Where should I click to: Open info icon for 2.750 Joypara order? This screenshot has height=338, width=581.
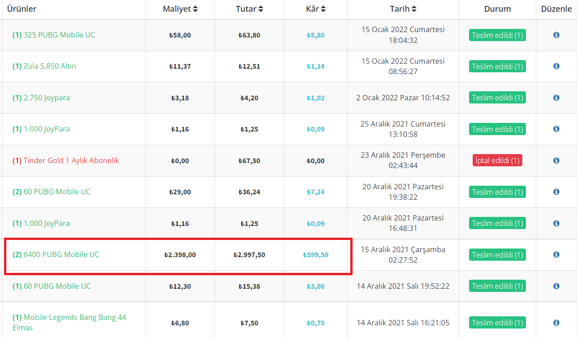[556, 98]
